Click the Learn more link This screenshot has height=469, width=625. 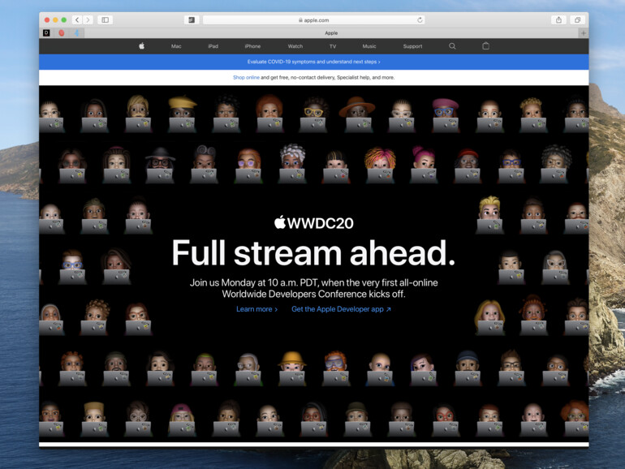click(x=256, y=309)
